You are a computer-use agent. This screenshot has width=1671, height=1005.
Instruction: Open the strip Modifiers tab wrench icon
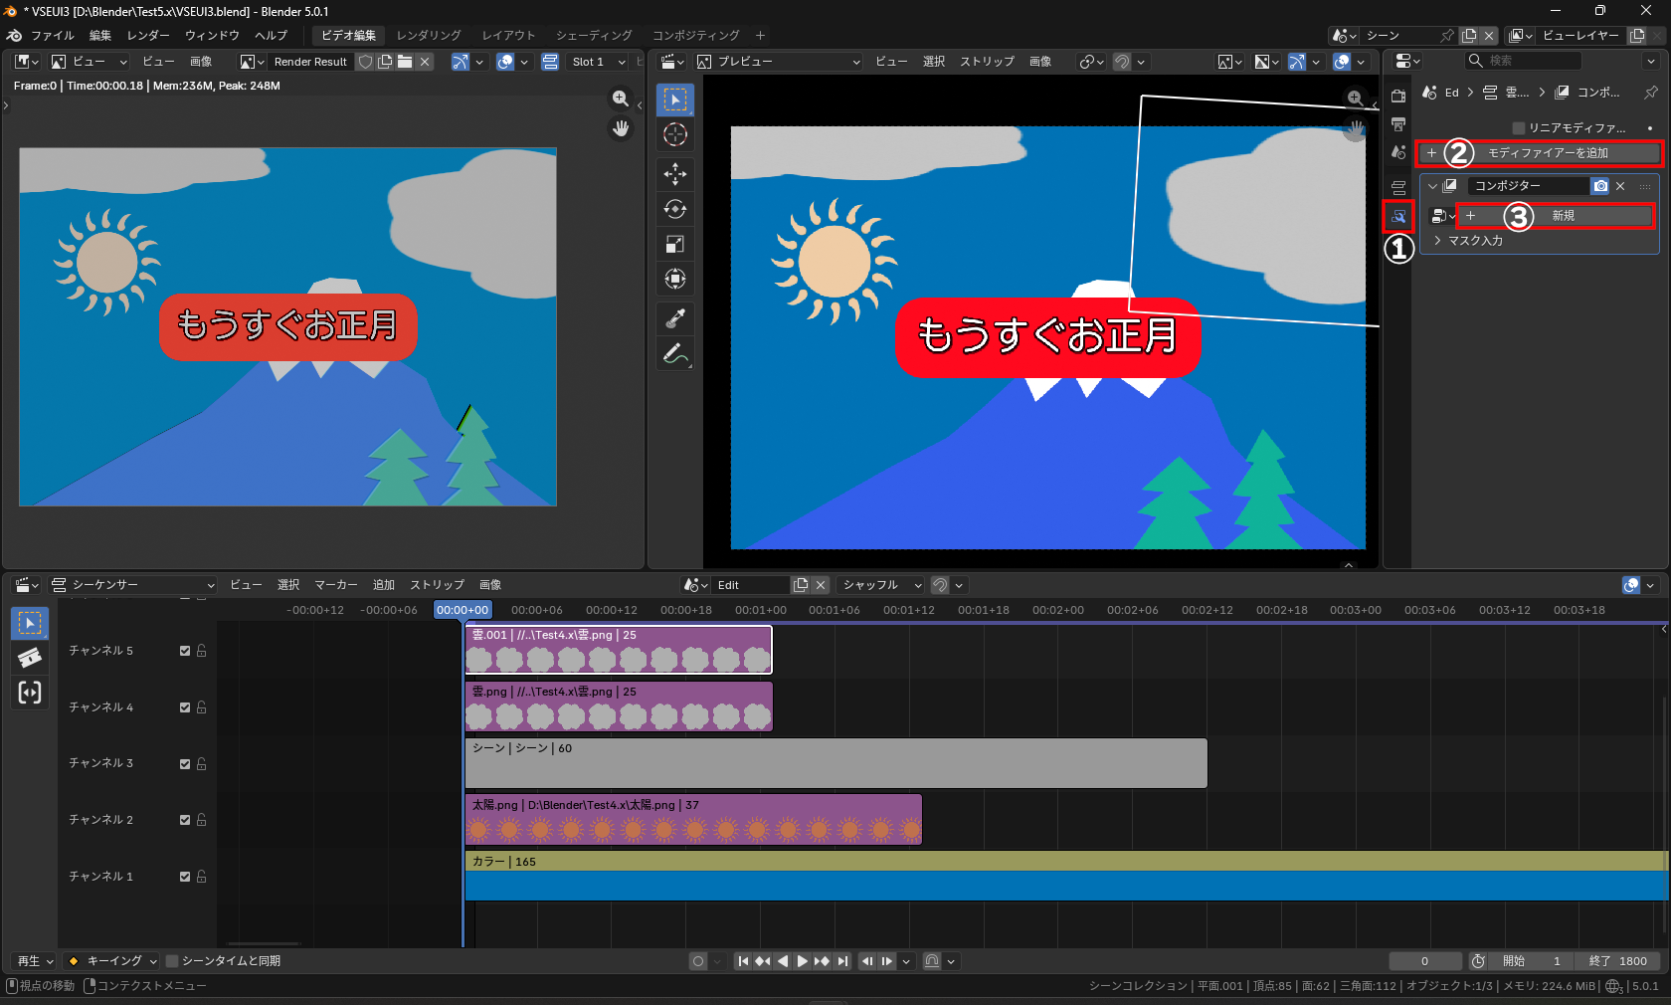click(1398, 216)
